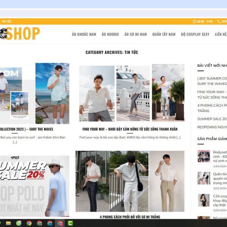
Task: Click the photo of man with black crossbody bag
Action: coord(129,181)
